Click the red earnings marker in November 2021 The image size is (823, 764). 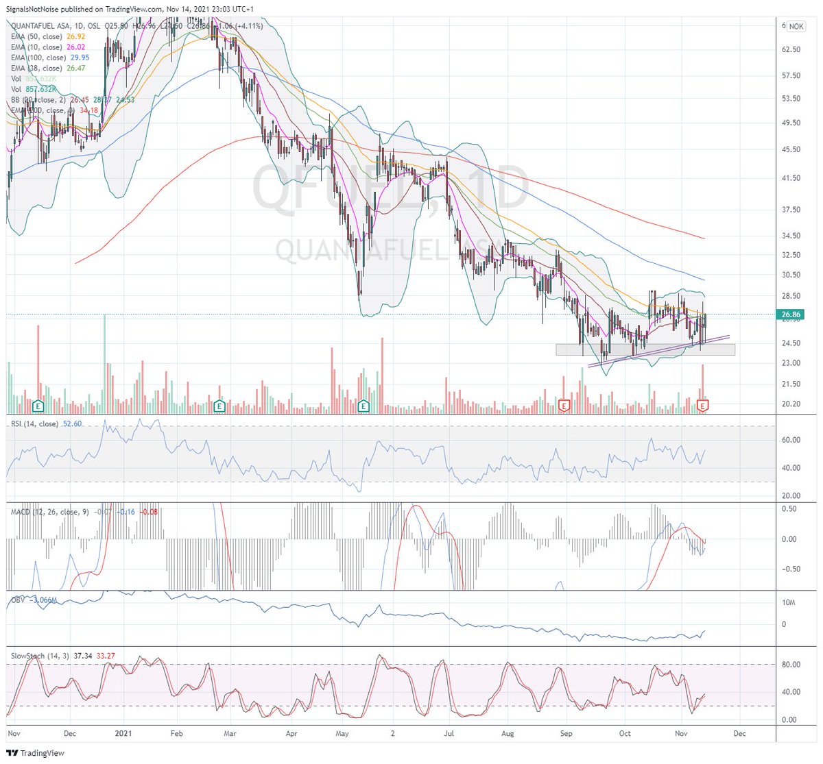(x=703, y=406)
